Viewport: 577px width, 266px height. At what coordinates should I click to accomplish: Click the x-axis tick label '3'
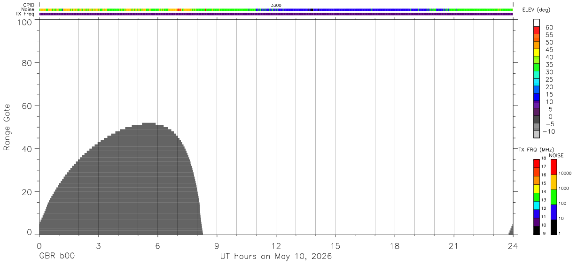click(x=98, y=246)
